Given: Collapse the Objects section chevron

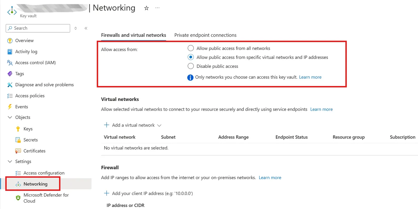Looking at the screenshot, I should (x=10, y=118).
